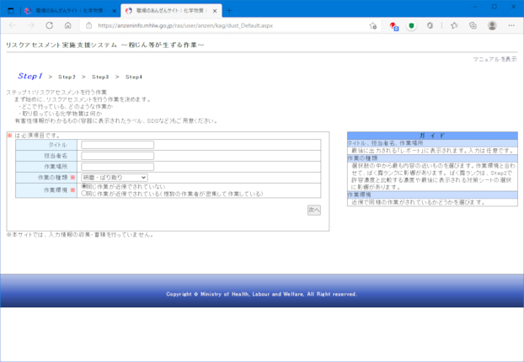
Task: Minimize the browser window
Action: (475, 7)
